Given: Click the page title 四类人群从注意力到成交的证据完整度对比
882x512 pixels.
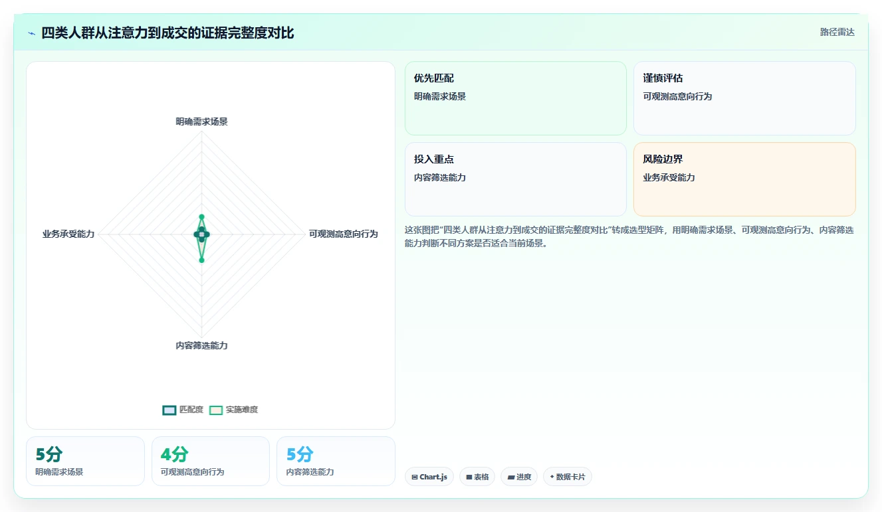Looking at the screenshot, I should 167,33.
